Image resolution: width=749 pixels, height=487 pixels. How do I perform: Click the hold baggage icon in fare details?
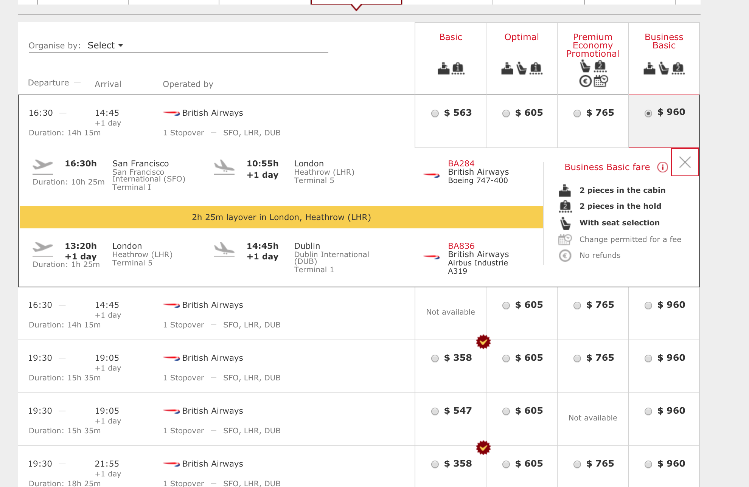565,206
